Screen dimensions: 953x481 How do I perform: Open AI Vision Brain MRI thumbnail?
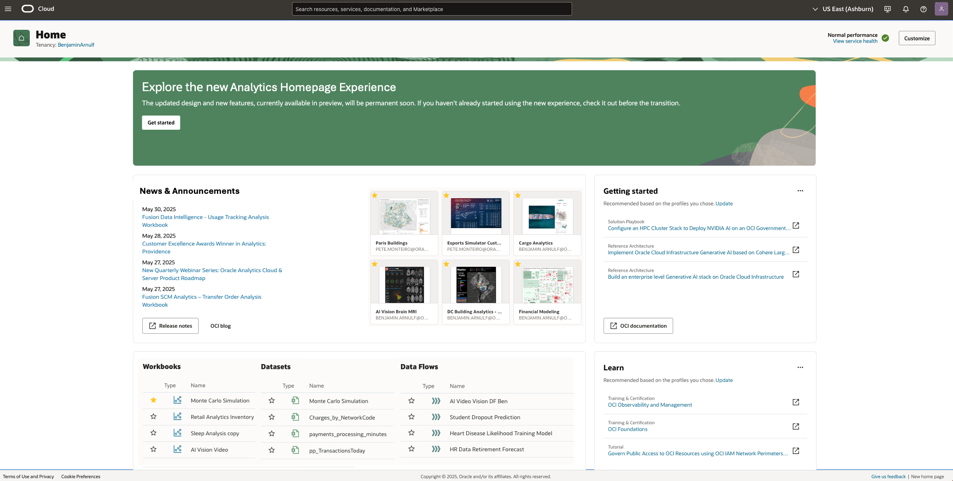pos(404,292)
